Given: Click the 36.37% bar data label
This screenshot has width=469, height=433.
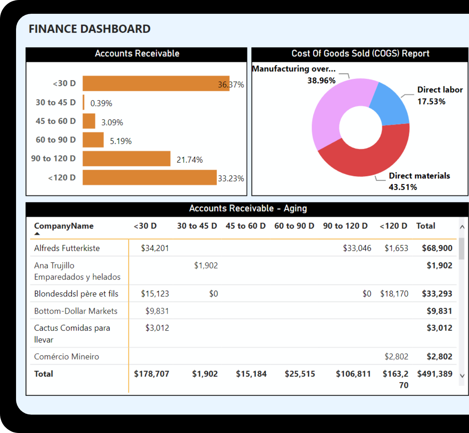Looking at the screenshot, I should click(231, 85).
